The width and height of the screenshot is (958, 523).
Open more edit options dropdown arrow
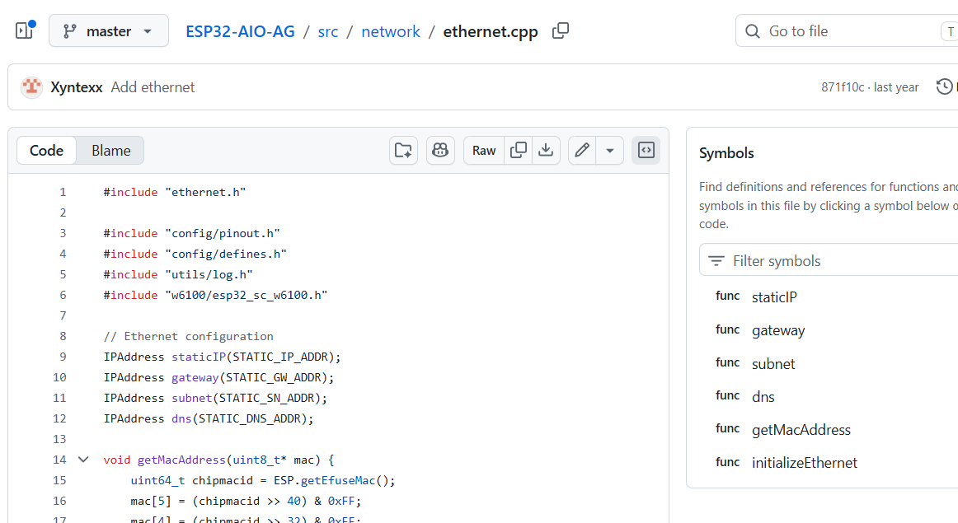tap(610, 150)
